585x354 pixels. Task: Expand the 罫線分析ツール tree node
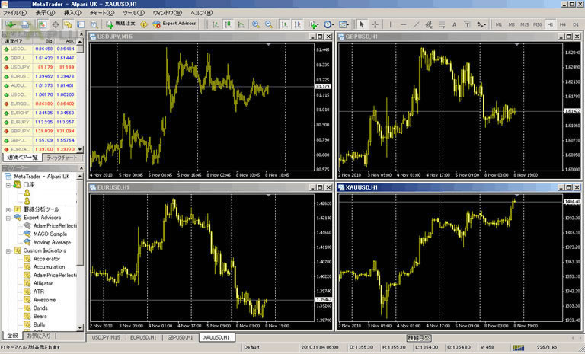[8, 209]
